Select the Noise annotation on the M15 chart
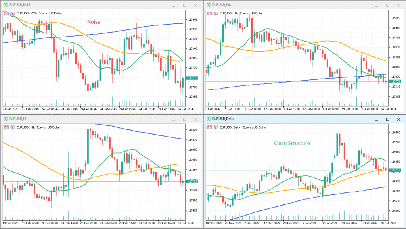The width and height of the screenshot is (406, 229). 93,22
